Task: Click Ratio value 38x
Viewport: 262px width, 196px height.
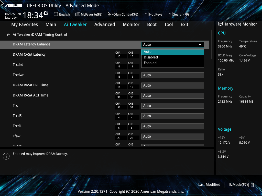Action: click(220, 75)
